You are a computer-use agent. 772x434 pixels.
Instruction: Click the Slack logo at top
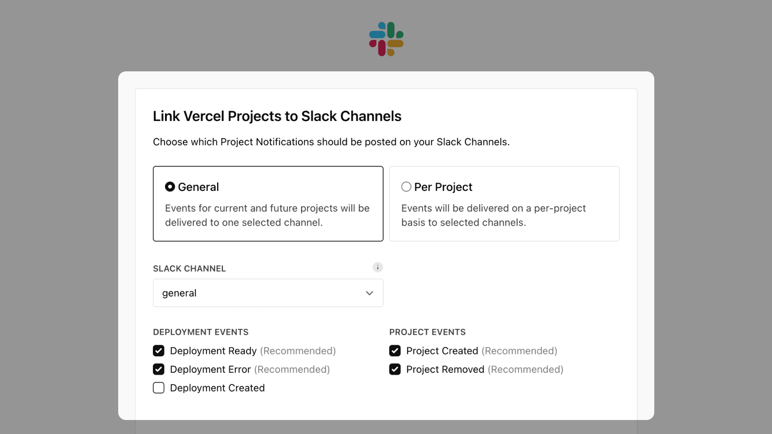pos(386,39)
